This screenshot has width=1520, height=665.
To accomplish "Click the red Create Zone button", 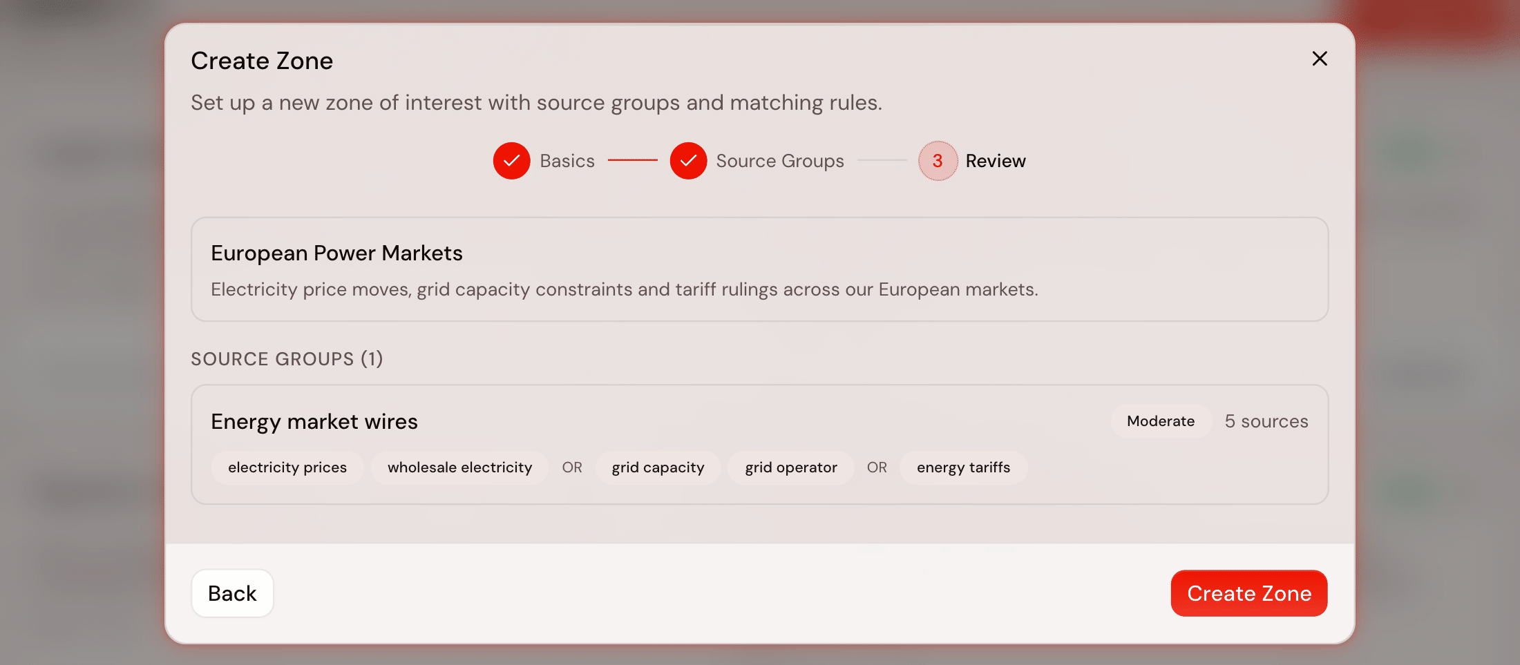I will [1249, 593].
